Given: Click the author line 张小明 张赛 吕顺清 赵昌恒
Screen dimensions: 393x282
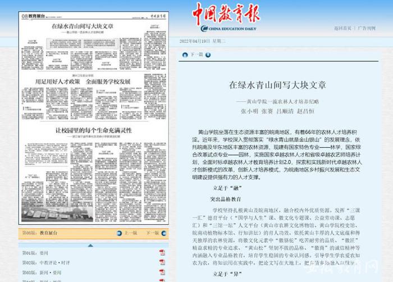Looking at the screenshot, I should point(277,111).
